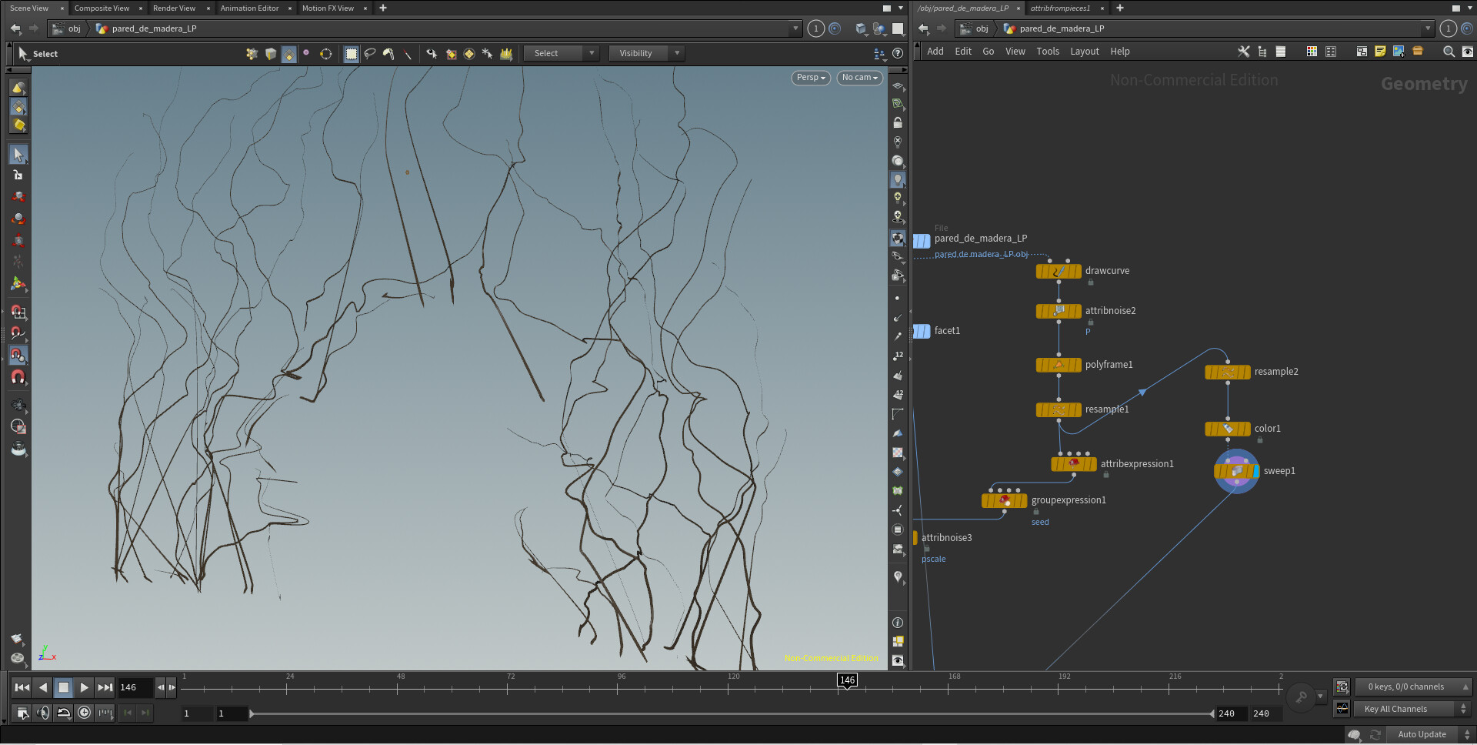The height and width of the screenshot is (745, 1477).
Task: Expand scene view path history dropdown
Action: pos(795,28)
